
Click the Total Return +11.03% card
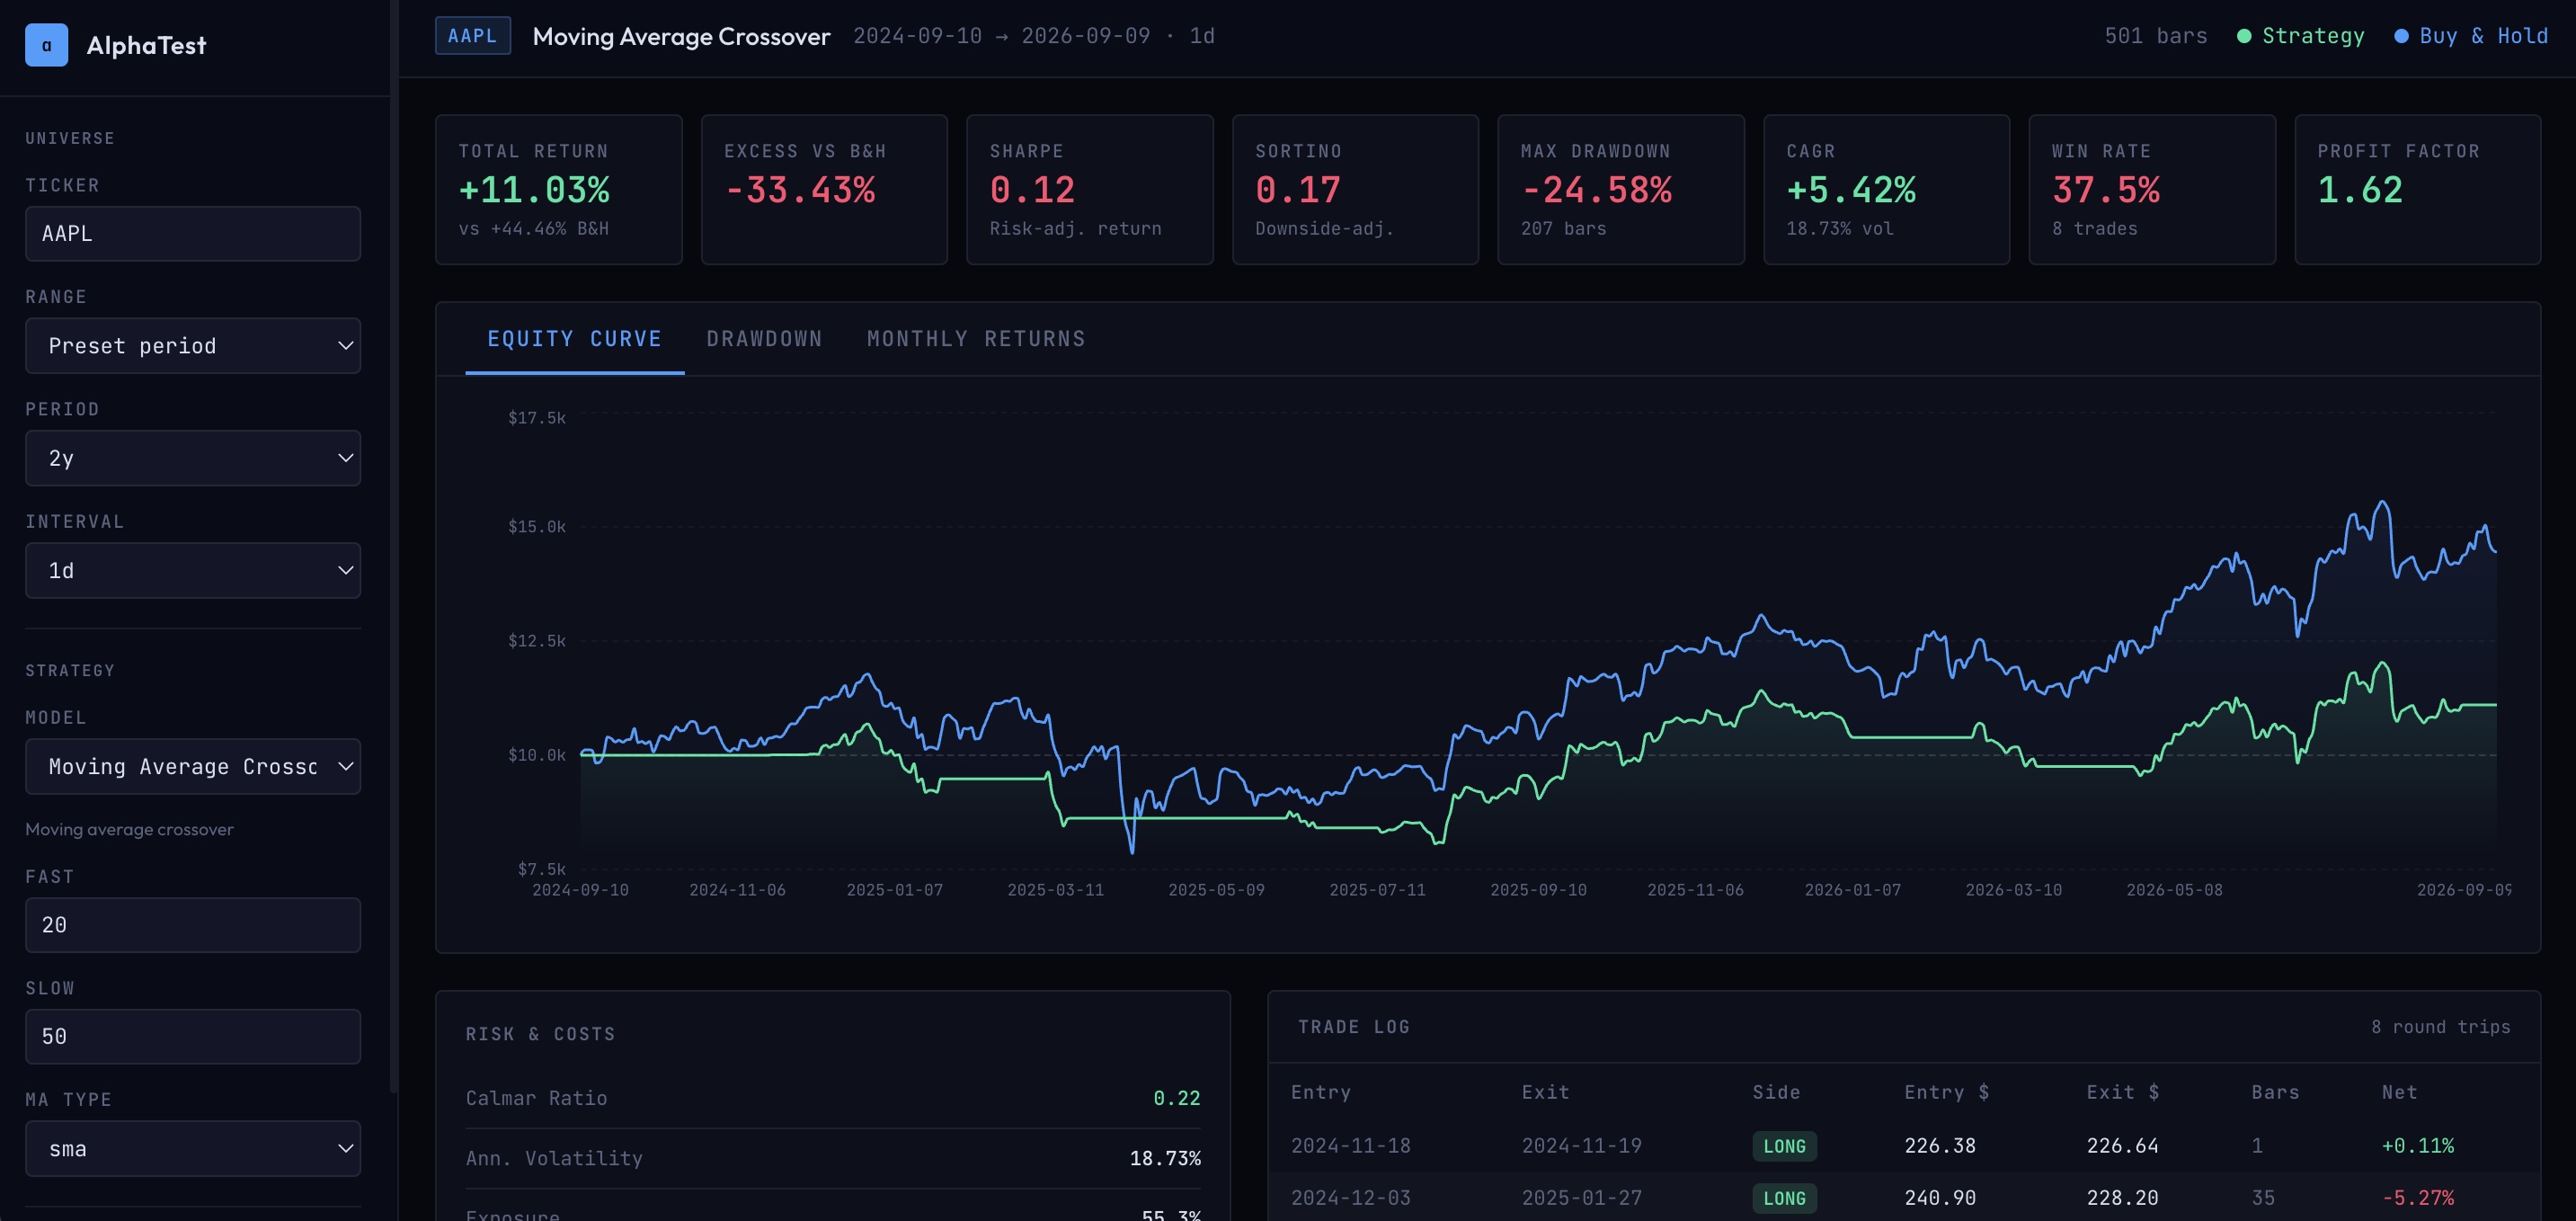559,190
